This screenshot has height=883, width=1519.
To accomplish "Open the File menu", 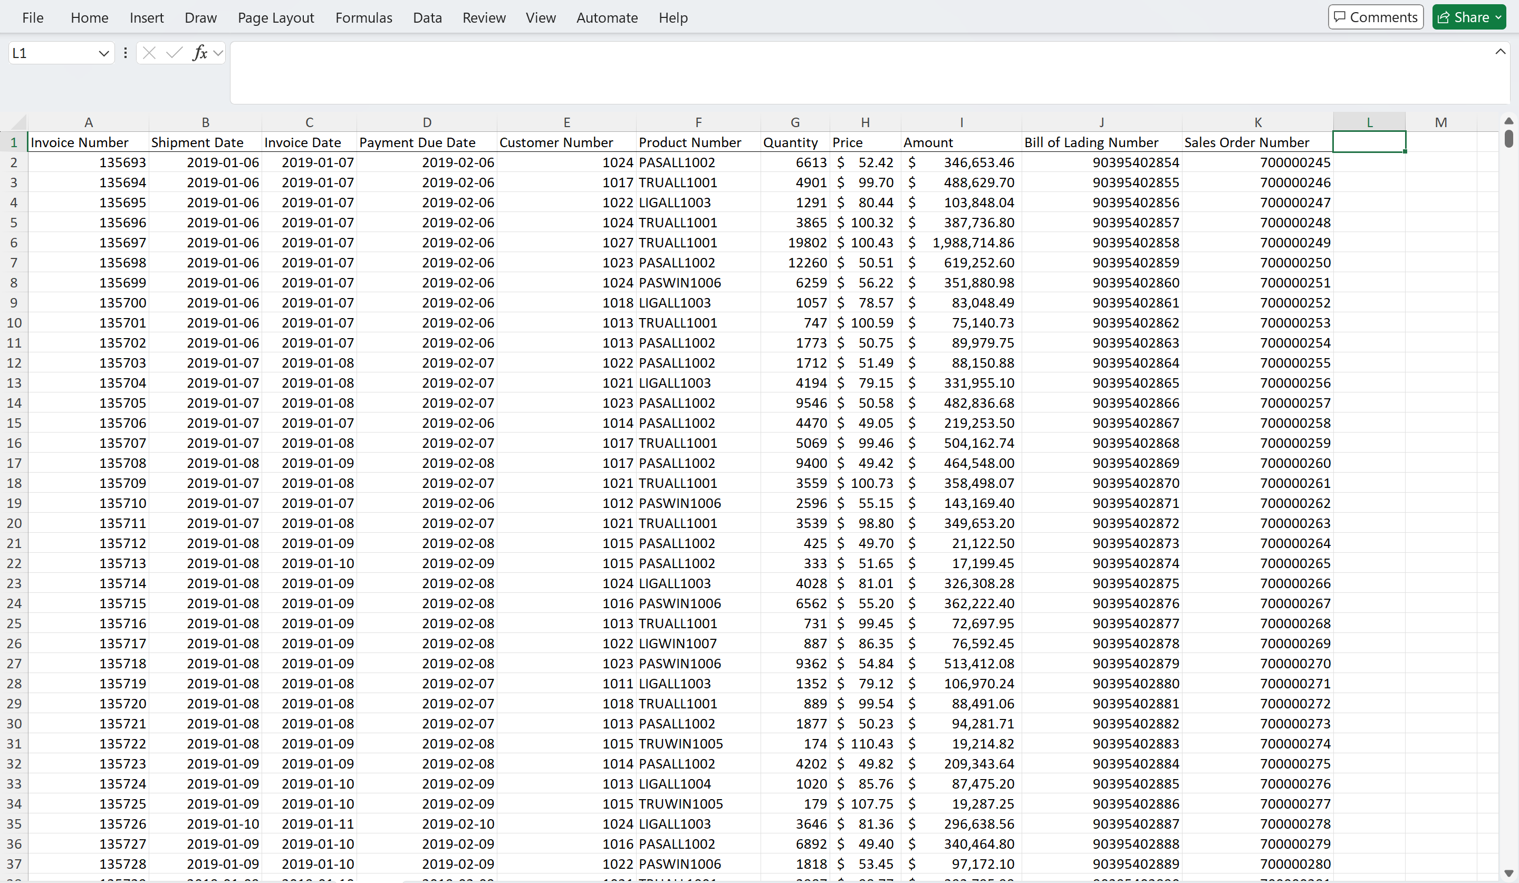I will coord(33,18).
